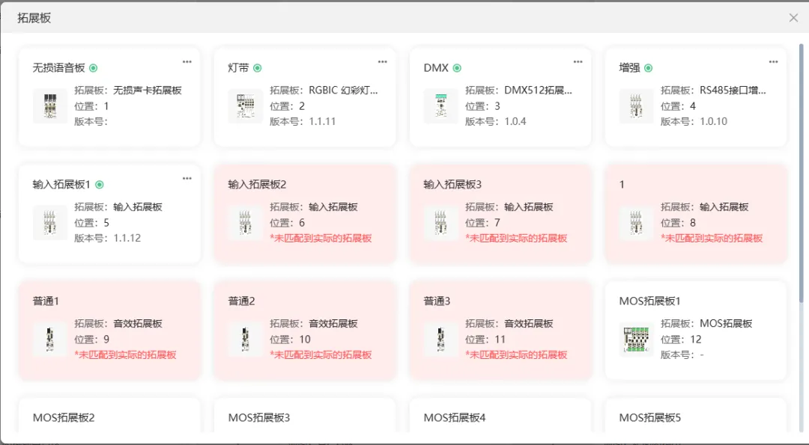The width and height of the screenshot is (809, 445).
Task: Select the MOS拓展板3 card title
Action: tap(259, 418)
